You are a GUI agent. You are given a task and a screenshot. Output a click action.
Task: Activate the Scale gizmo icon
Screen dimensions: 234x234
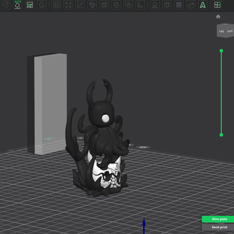[80, 5]
